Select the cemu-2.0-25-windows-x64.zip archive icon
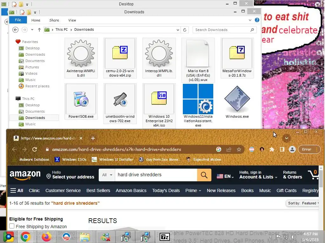This screenshot has height=243, width=325. click(120, 53)
